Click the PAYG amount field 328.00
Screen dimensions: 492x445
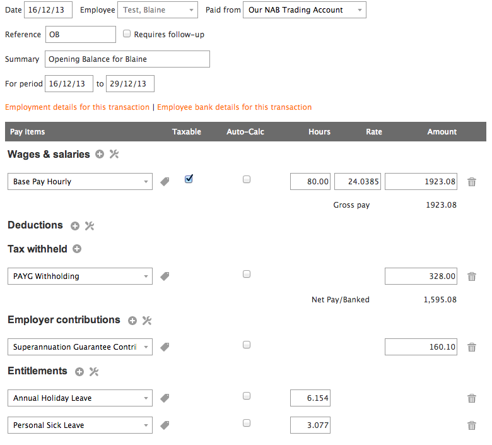click(421, 276)
